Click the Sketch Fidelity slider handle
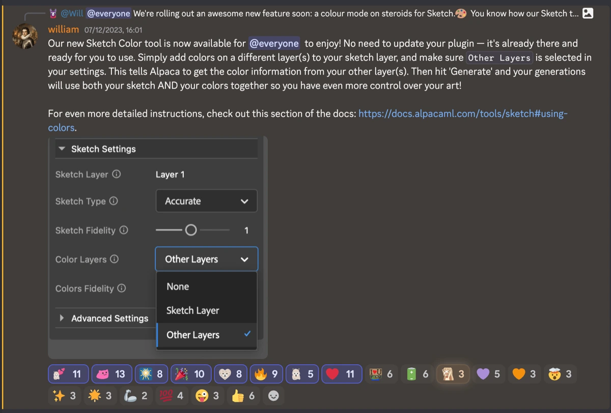Screen dimensions: 611x413 [191, 230]
